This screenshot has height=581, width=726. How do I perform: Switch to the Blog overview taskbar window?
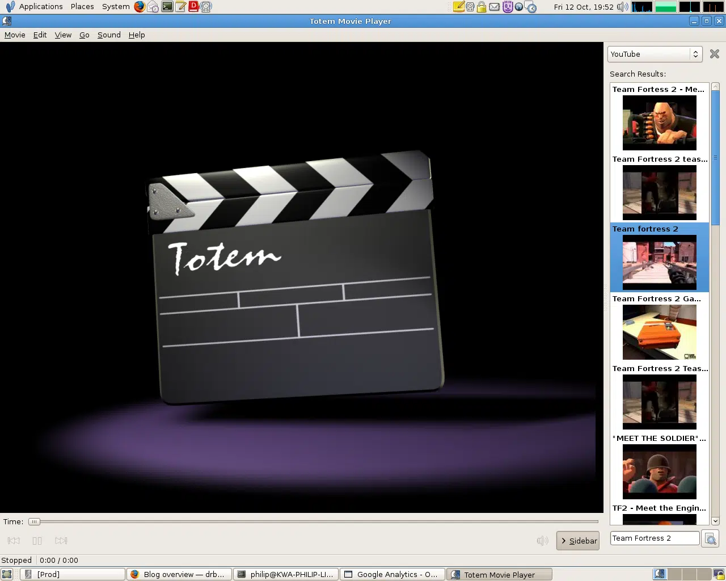(179, 574)
